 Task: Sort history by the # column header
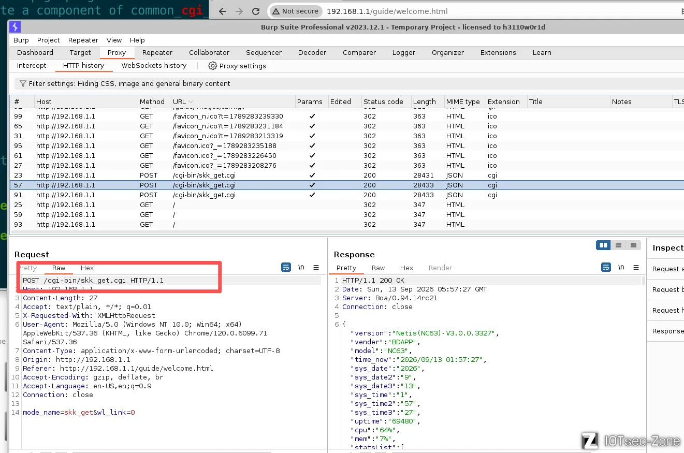tap(22, 101)
